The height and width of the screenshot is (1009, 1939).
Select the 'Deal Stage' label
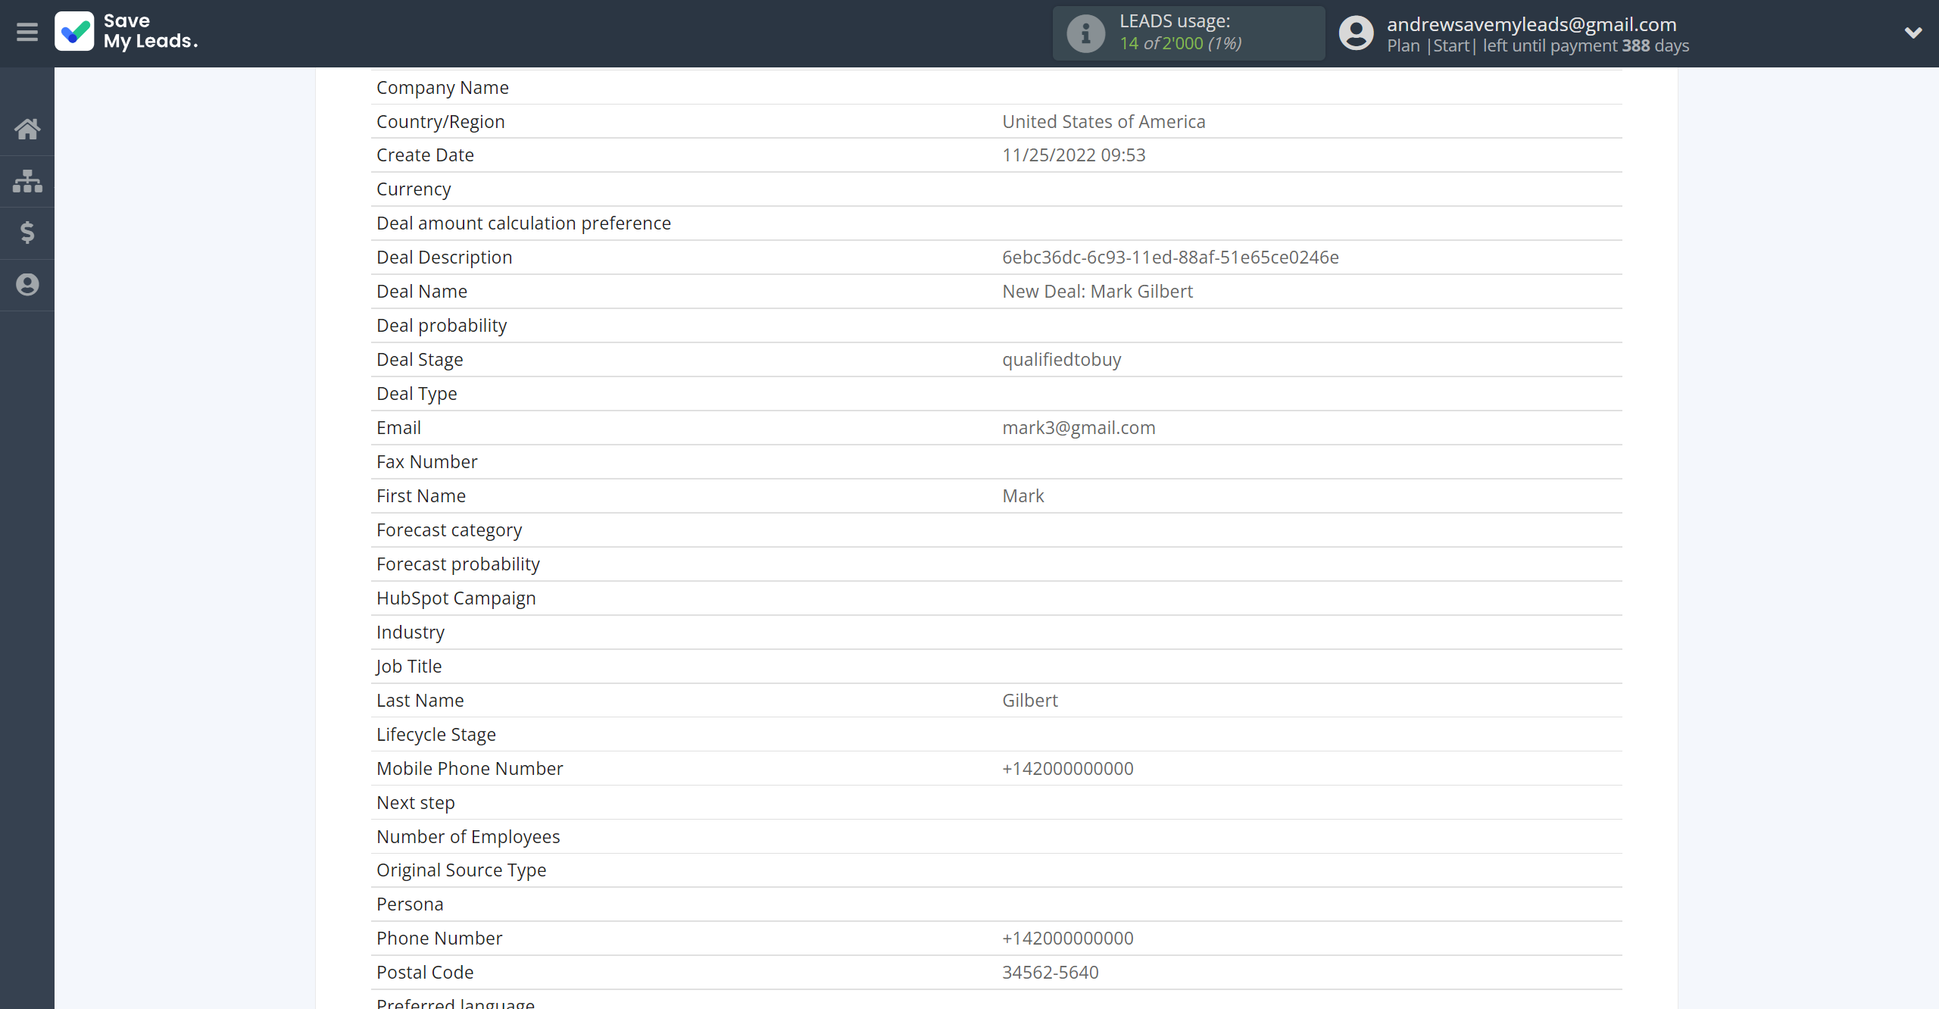(420, 360)
